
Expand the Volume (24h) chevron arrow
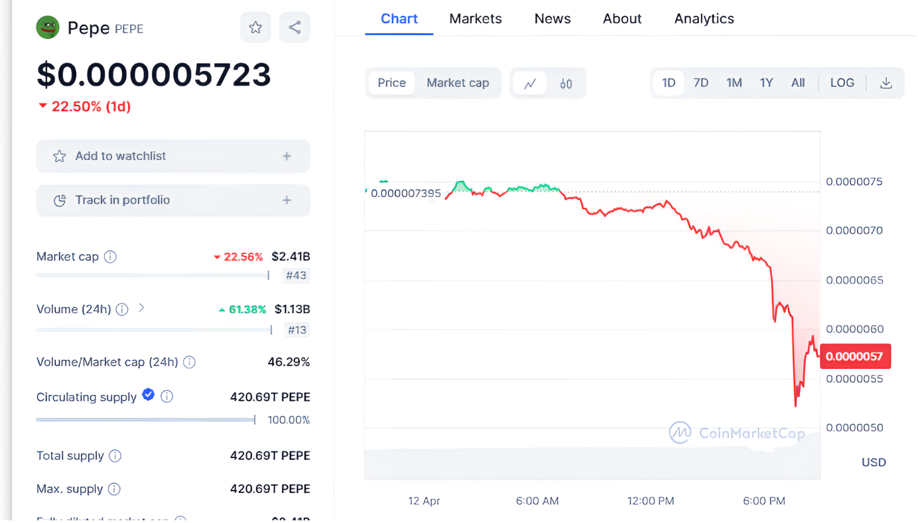click(141, 308)
